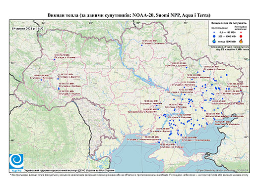The image size is (258, 182).
Task: Click the orange flame legend icon
Action: click(x=241, y=41)
